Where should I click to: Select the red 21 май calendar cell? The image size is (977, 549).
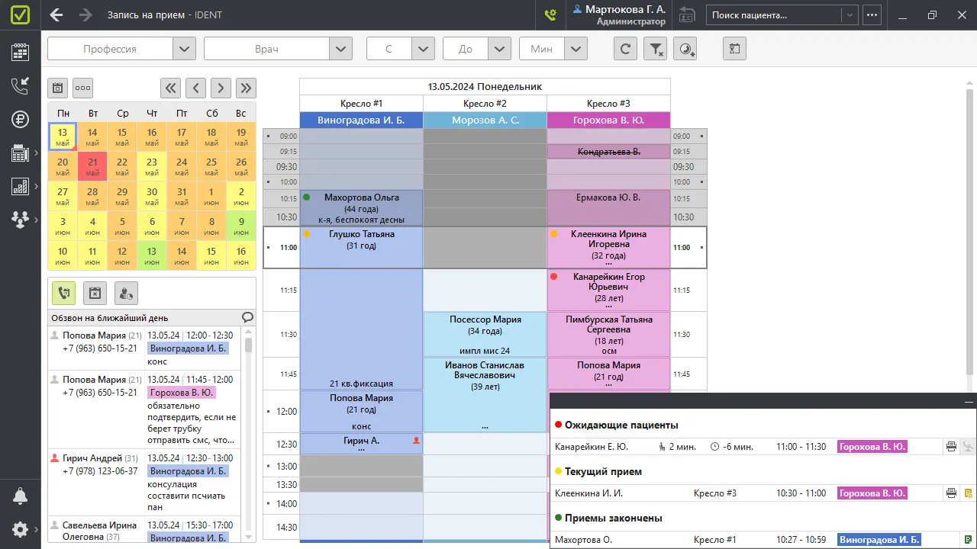point(92,166)
